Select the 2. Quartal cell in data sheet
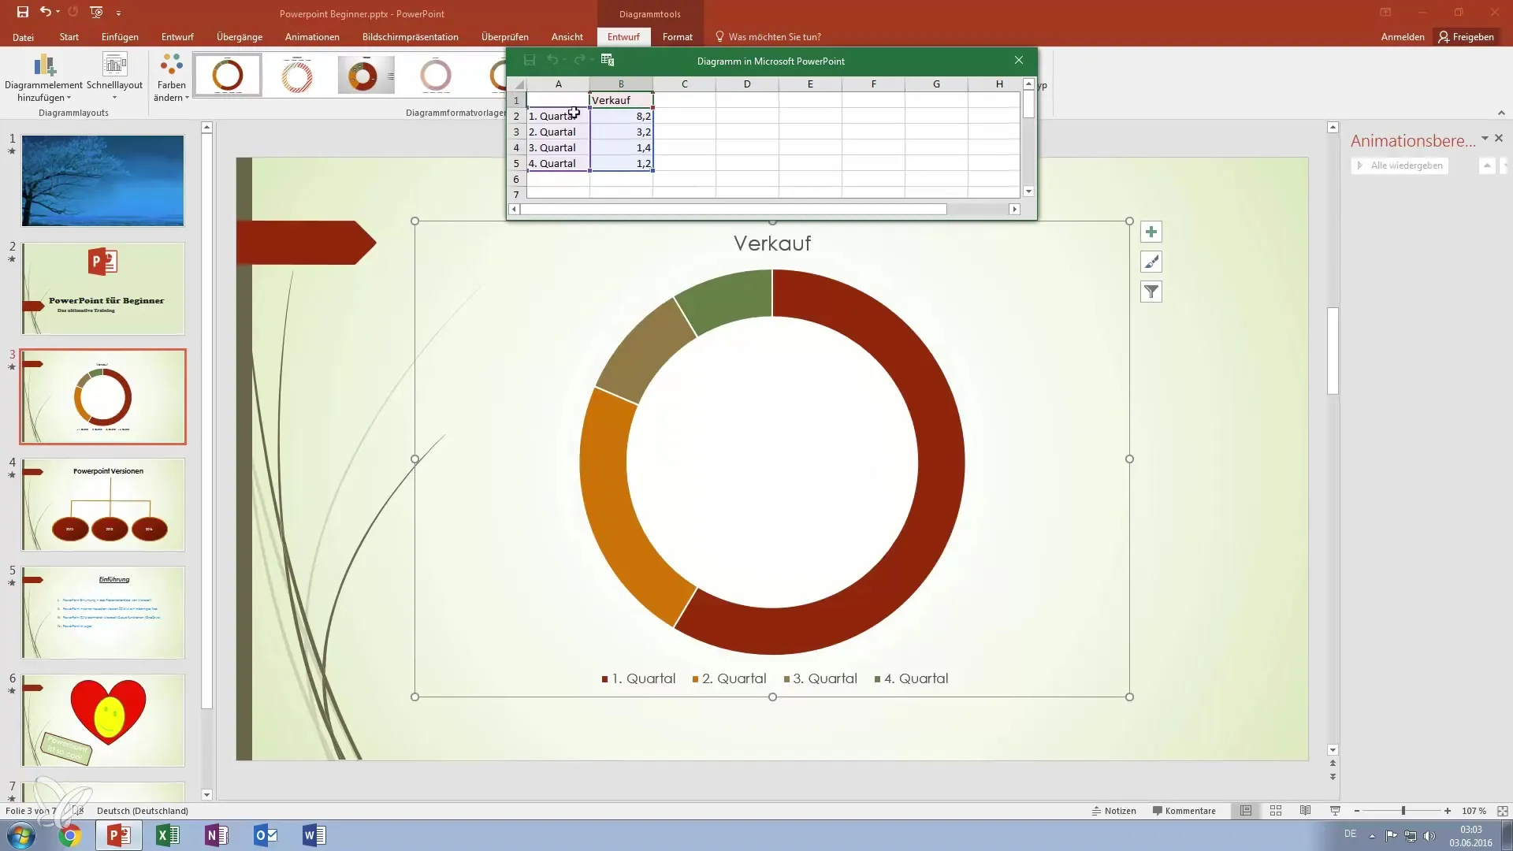1513x851 pixels. (558, 132)
